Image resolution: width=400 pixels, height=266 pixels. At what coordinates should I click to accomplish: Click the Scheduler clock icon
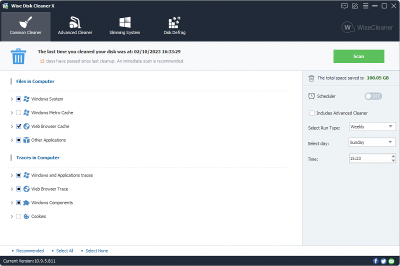pos(311,96)
